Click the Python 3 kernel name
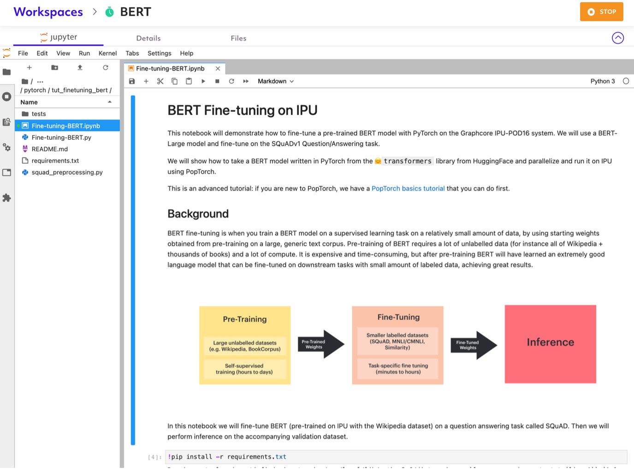 [x=603, y=81]
